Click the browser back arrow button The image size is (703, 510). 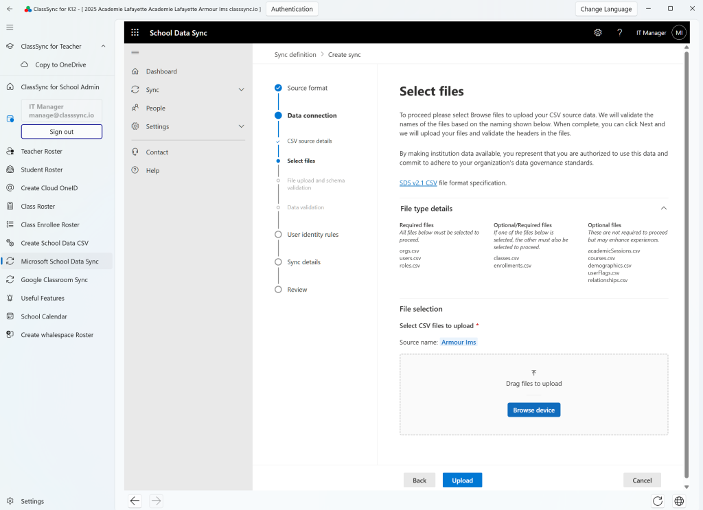(135, 500)
